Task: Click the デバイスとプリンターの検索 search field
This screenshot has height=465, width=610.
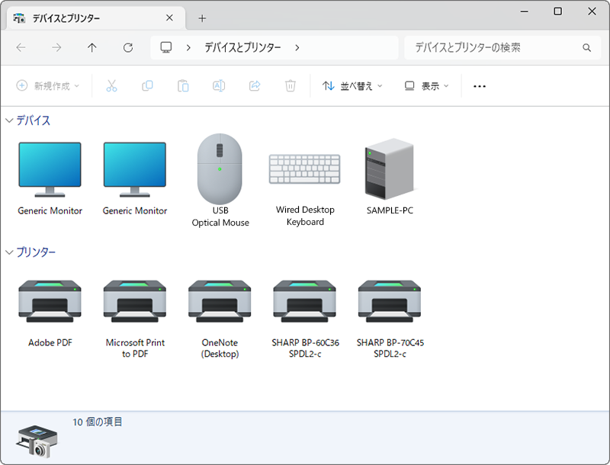Action: pos(502,48)
